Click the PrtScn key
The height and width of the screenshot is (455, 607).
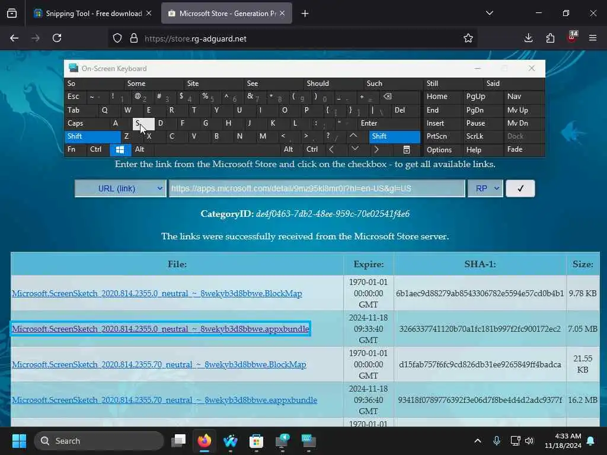click(x=443, y=137)
